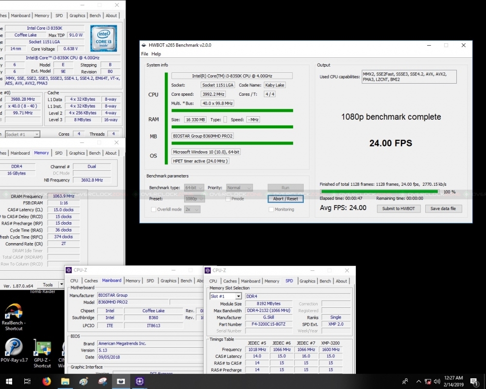The image size is (486, 389).
Task: Select Caches tab in Mainboard CPU-Z window
Action: [91, 281]
